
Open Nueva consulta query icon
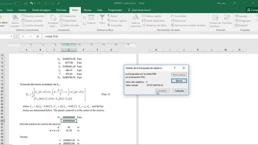point(15,18)
